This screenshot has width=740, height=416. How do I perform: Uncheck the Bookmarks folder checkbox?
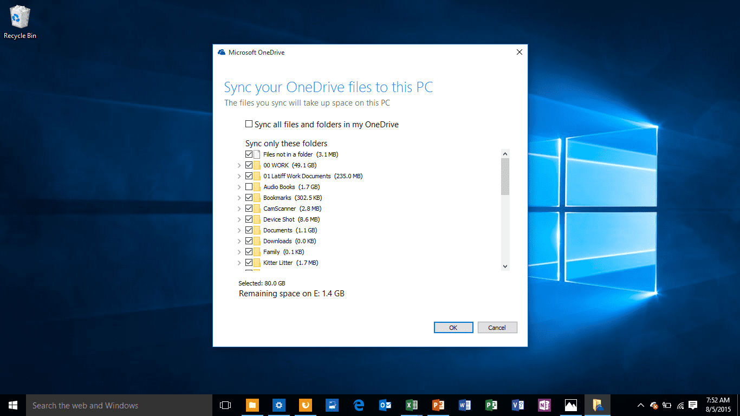tap(249, 198)
